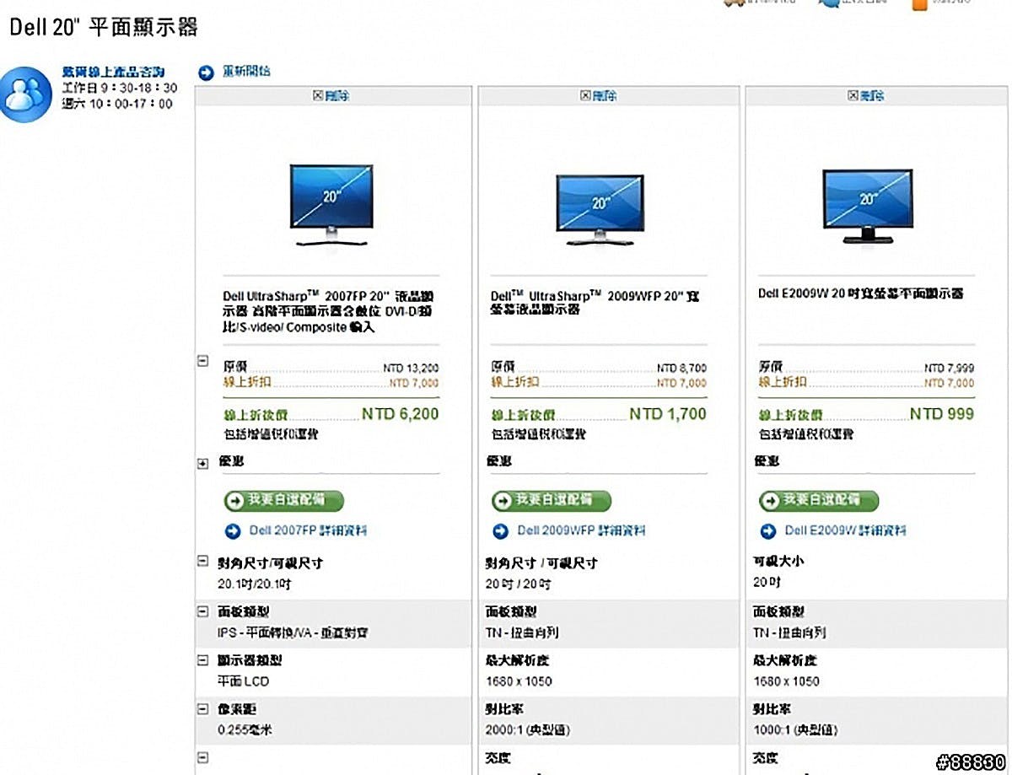Click the 1000:1 contrast ratio value

795,730
